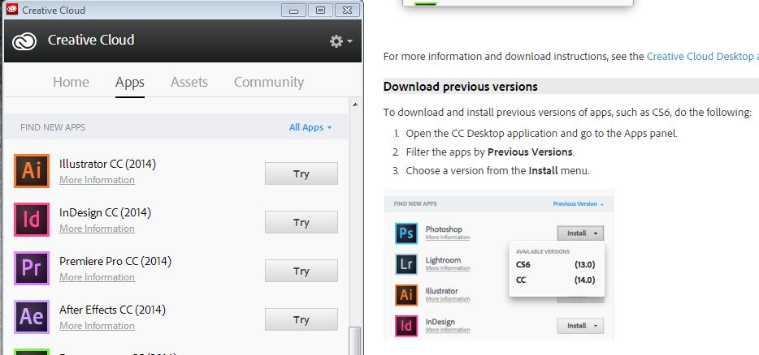Click the InDesign CC (2014) app icon
The width and height of the screenshot is (759, 355).
(32, 220)
